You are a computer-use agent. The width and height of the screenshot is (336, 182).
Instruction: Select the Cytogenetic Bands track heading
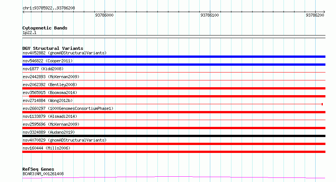(x=45, y=28)
